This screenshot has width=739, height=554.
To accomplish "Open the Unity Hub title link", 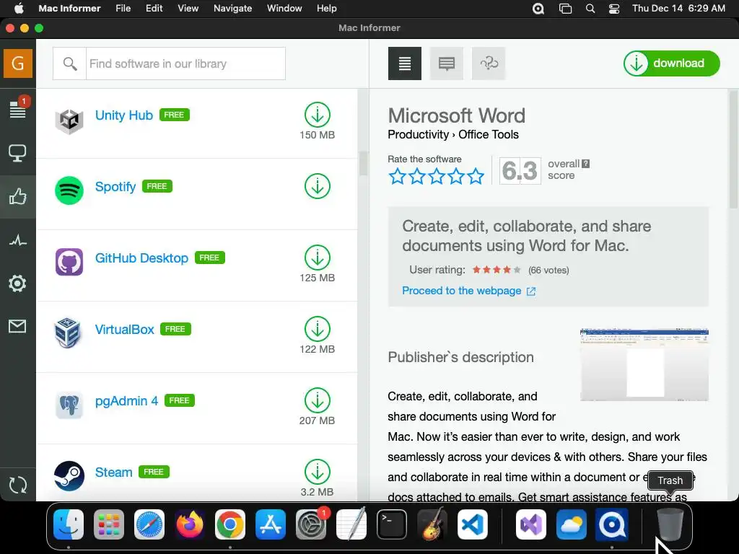I will coord(124,115).
